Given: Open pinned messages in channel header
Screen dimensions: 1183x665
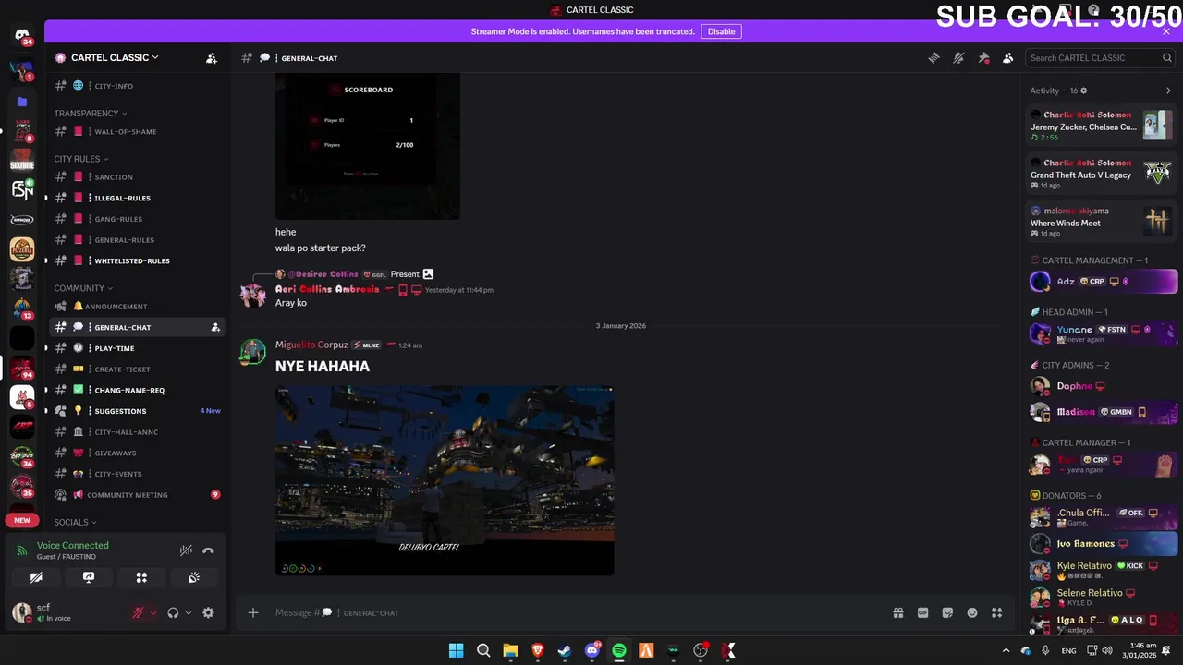Looking at the screenshot, I should click(983, 57).
